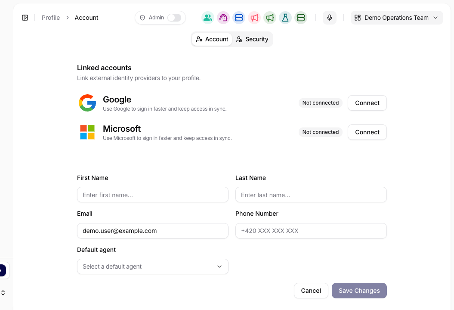The height and width of the screenshot is (310, 454).
Task: Enable the Admin toggle switch
Action: coord(174,18)
